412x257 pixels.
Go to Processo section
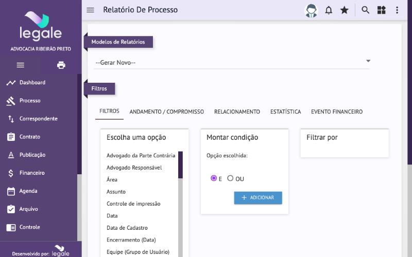pos(30,101)
